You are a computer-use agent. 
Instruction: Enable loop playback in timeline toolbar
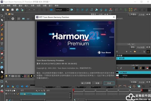click(18, 86)
